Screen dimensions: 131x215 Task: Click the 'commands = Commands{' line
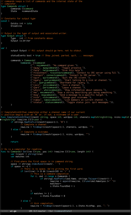tap(23, 61)
